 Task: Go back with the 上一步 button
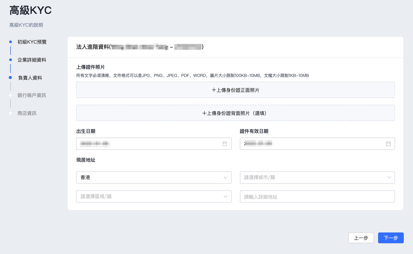tap(361, 238)
